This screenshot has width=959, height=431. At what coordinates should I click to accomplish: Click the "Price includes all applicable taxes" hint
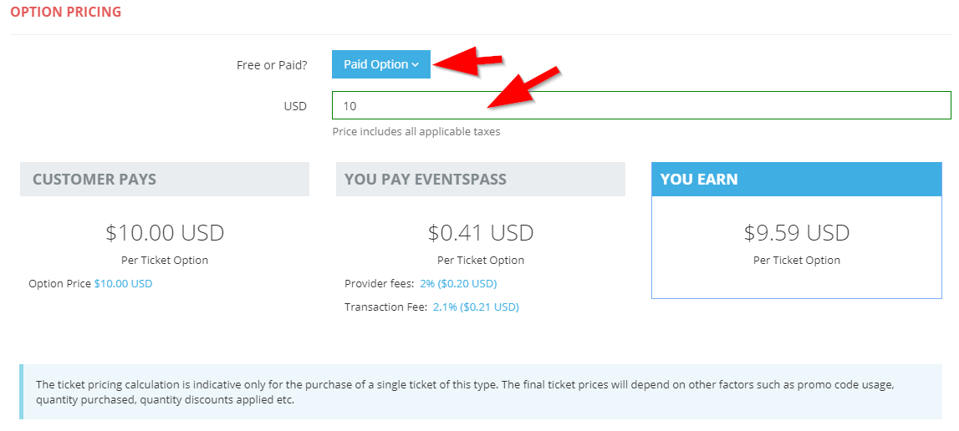click(x=416, y=131)
